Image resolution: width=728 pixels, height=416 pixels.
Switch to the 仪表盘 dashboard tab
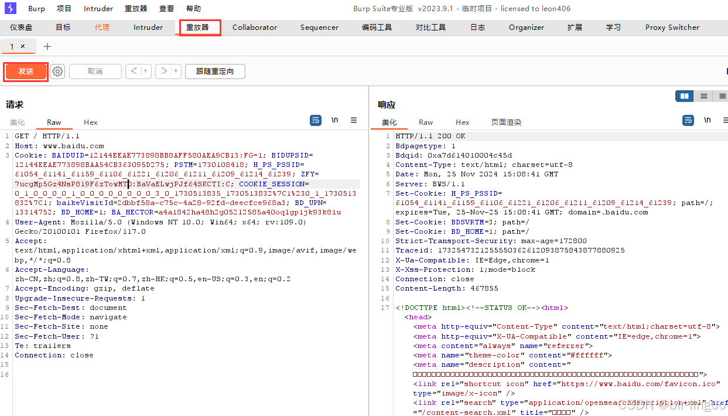[21, 27]
